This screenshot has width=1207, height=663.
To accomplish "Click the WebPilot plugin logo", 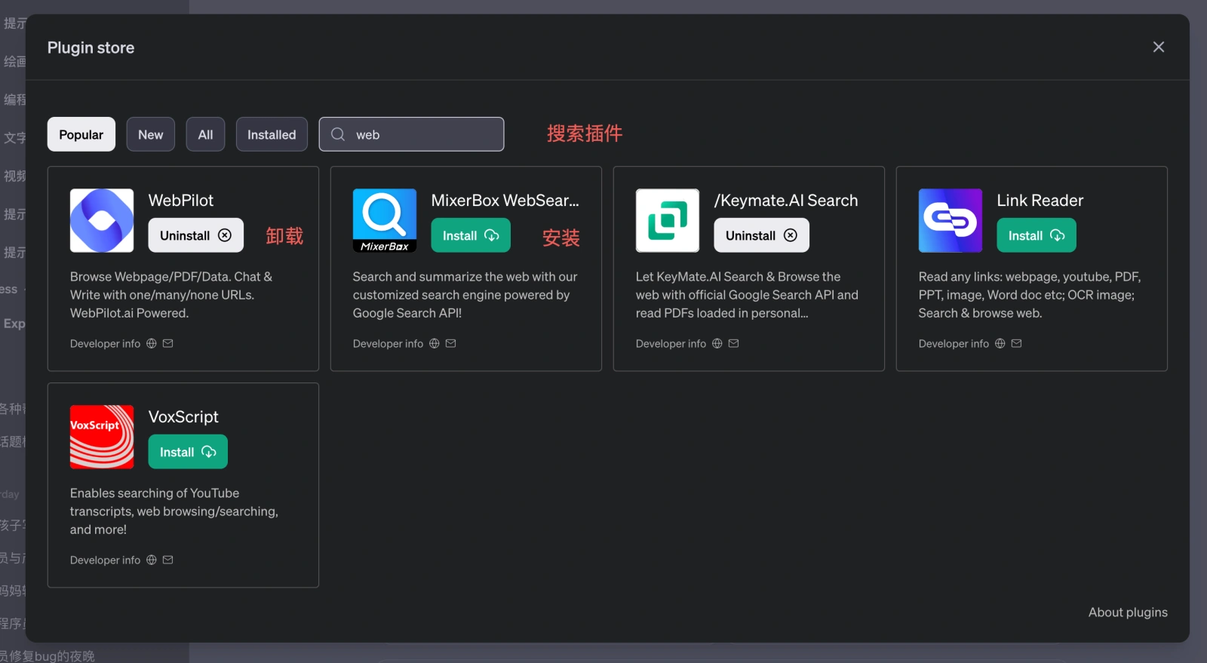I will (x=102, y=220).
